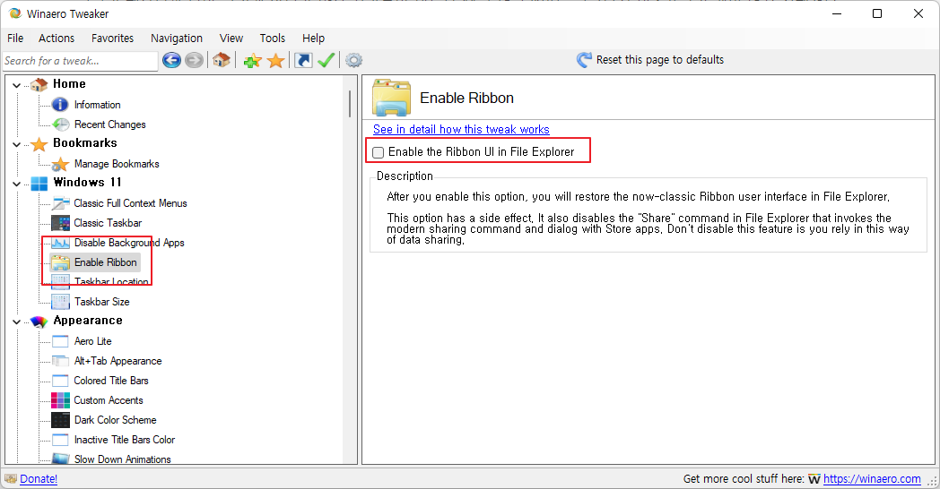Click the Dark Color Scheme icon

[x=61, y=420]
